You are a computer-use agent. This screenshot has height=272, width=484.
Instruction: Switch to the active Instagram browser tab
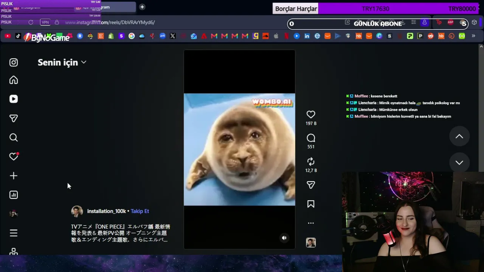pos(104,7)
